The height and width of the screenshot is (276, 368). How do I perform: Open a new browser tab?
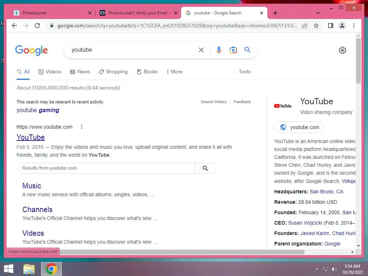(x=275, y=13)
